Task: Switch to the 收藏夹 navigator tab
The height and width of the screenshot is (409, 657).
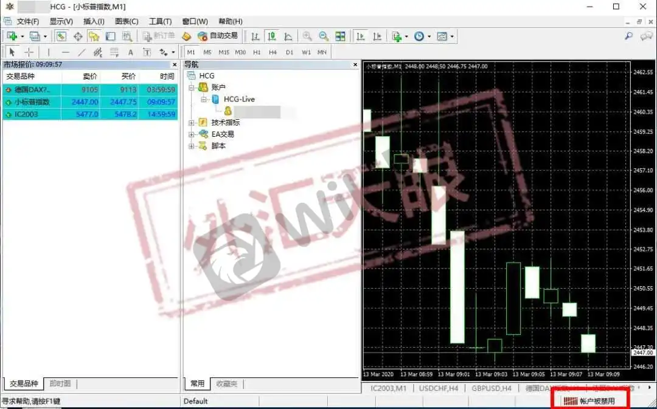Action: [x=227, y=383]
